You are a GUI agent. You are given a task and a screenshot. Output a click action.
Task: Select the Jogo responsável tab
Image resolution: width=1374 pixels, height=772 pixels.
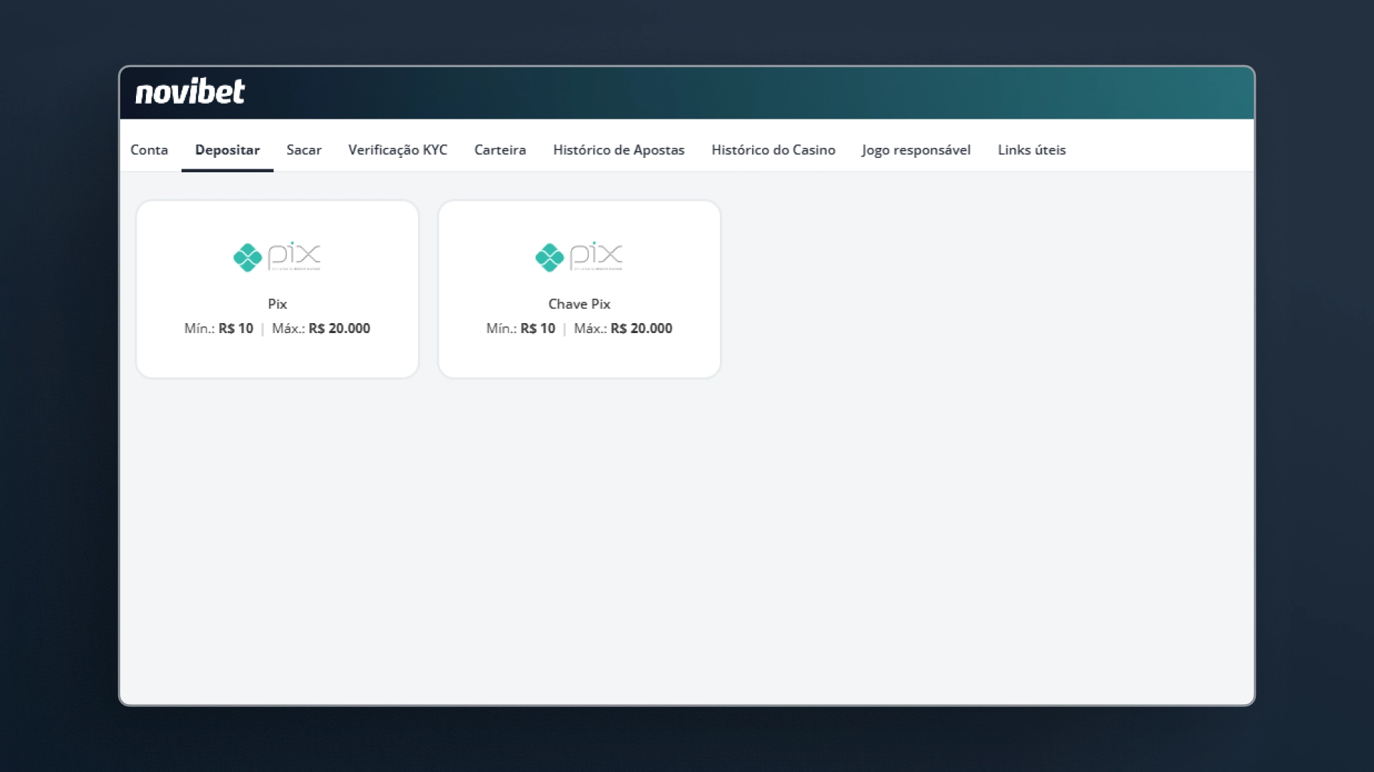pos(916,149)
